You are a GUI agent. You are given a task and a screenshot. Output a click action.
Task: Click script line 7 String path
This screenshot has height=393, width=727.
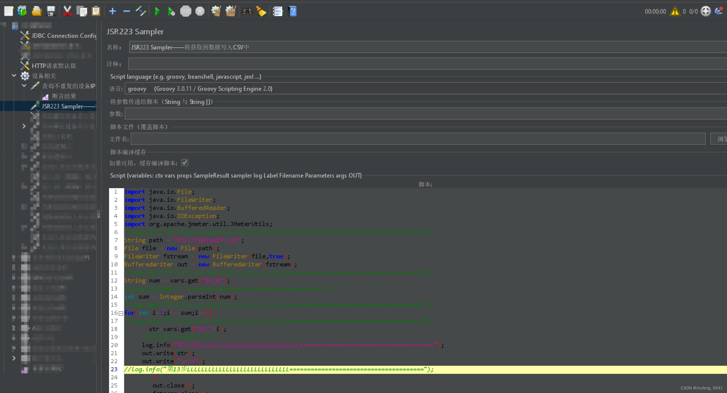(184, 240)
